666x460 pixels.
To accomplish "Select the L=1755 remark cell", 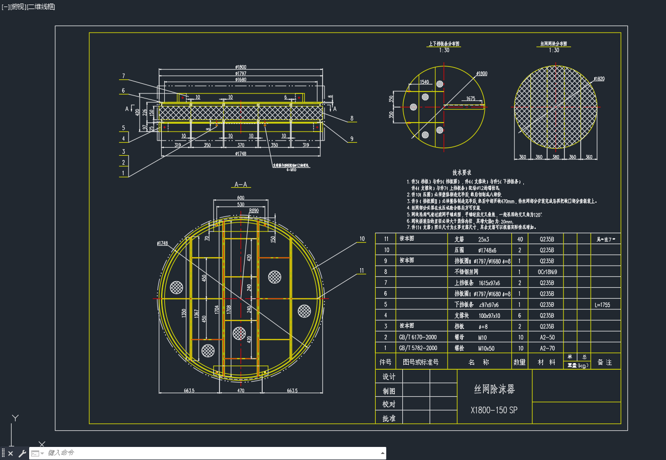I will coord(602,305).
